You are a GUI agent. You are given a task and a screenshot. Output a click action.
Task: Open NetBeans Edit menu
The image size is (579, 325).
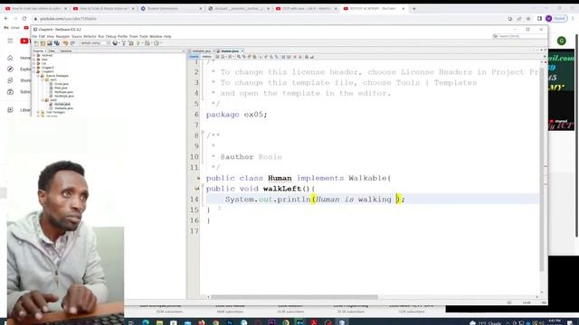(x=42, y=36)
